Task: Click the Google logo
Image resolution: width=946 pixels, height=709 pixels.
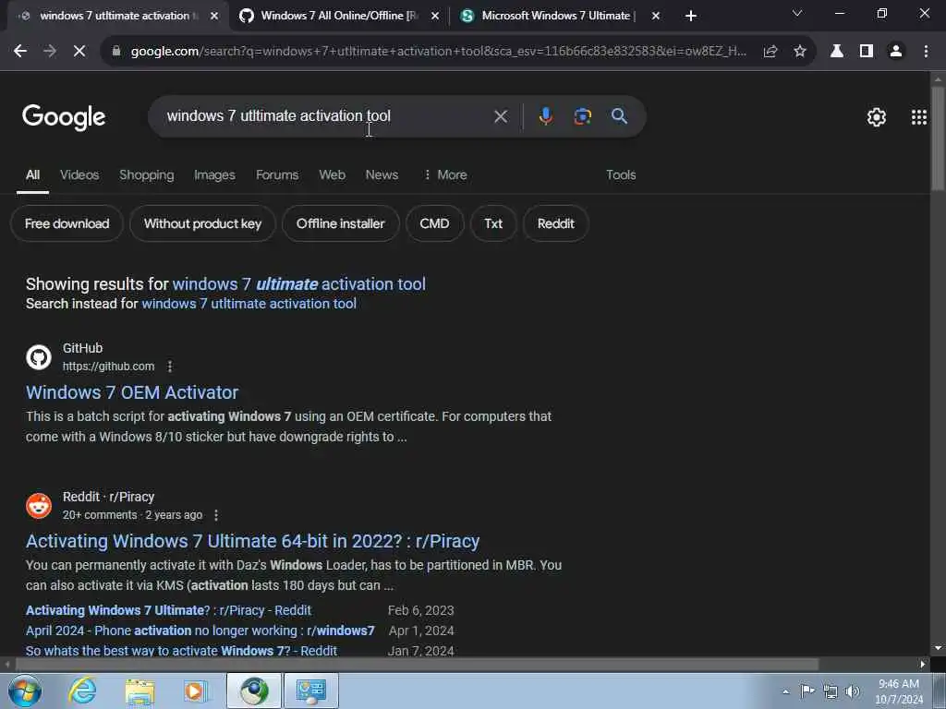Action: click(x=64, y=117)
